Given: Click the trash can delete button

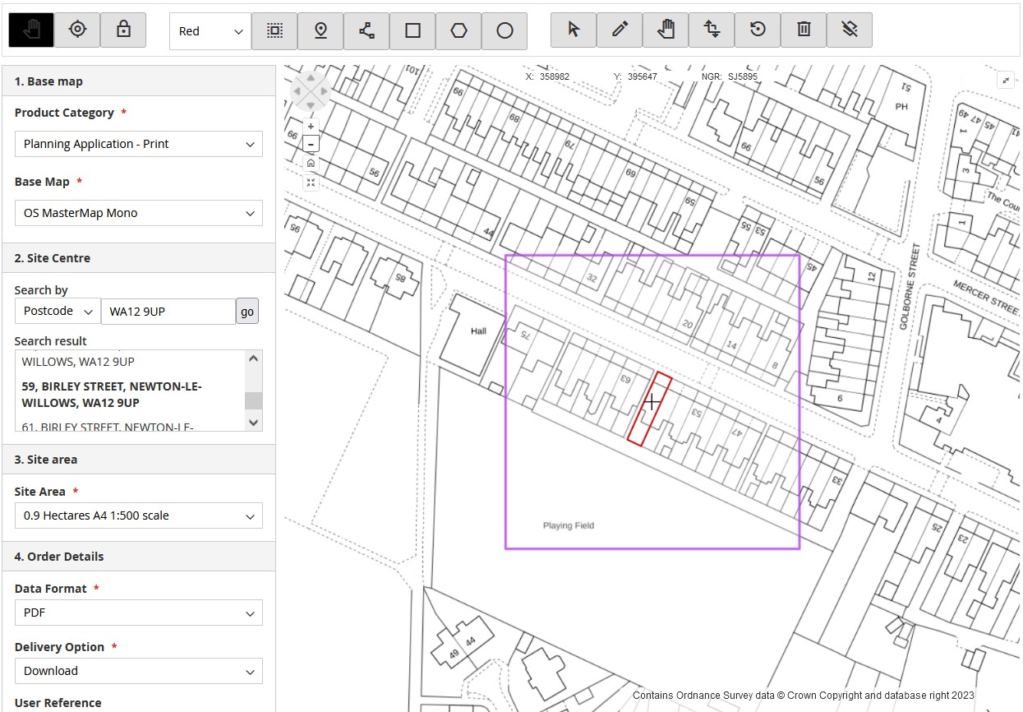Looking at the screenshot, I should 804,30.
